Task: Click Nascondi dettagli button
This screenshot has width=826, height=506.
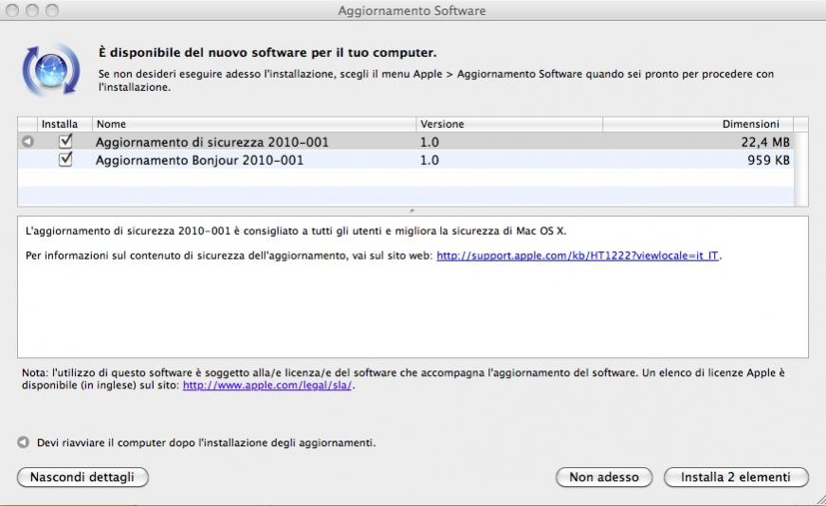Action: (x=83, y=477)
